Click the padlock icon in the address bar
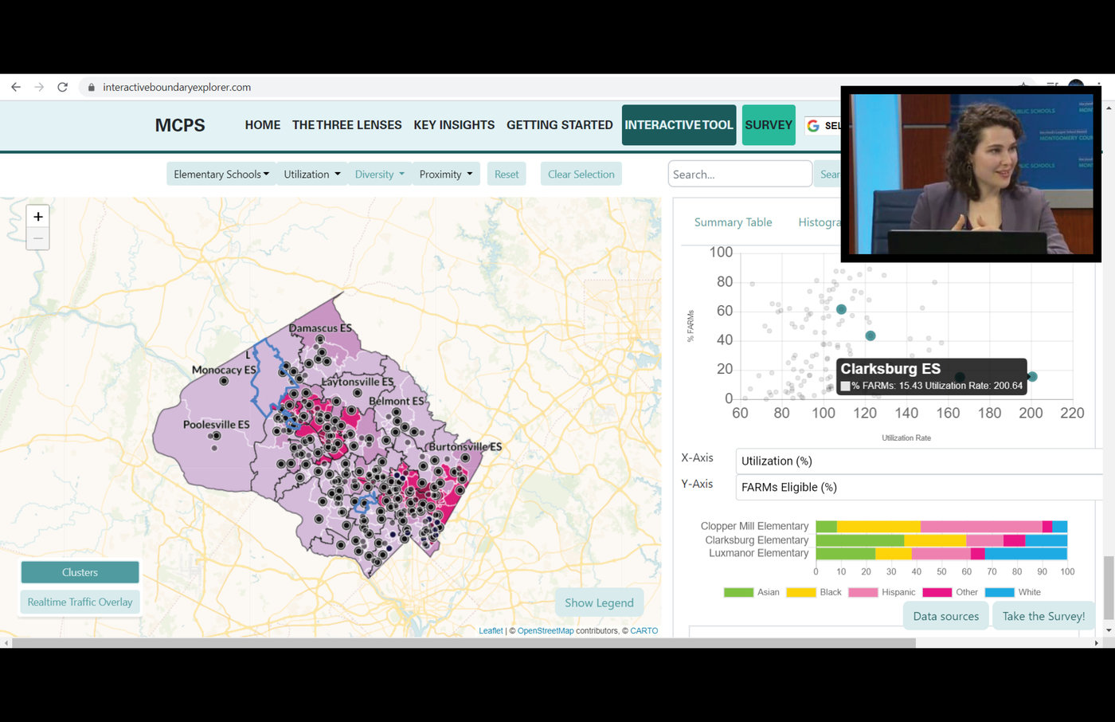 coord(91,86)
